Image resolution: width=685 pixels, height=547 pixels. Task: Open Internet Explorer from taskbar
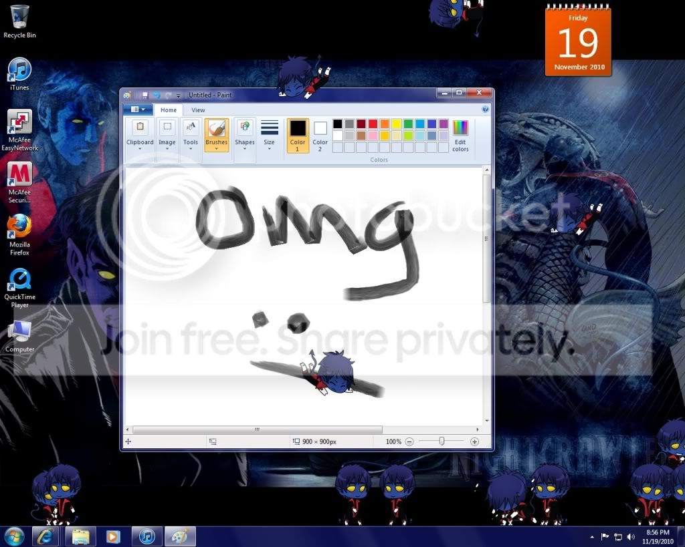click(x=45, y=536)
